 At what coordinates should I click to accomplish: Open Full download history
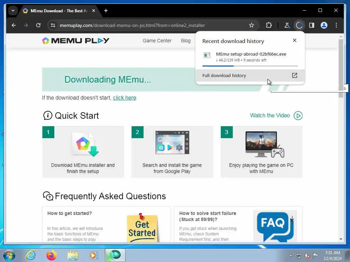(x=250, y=75)
